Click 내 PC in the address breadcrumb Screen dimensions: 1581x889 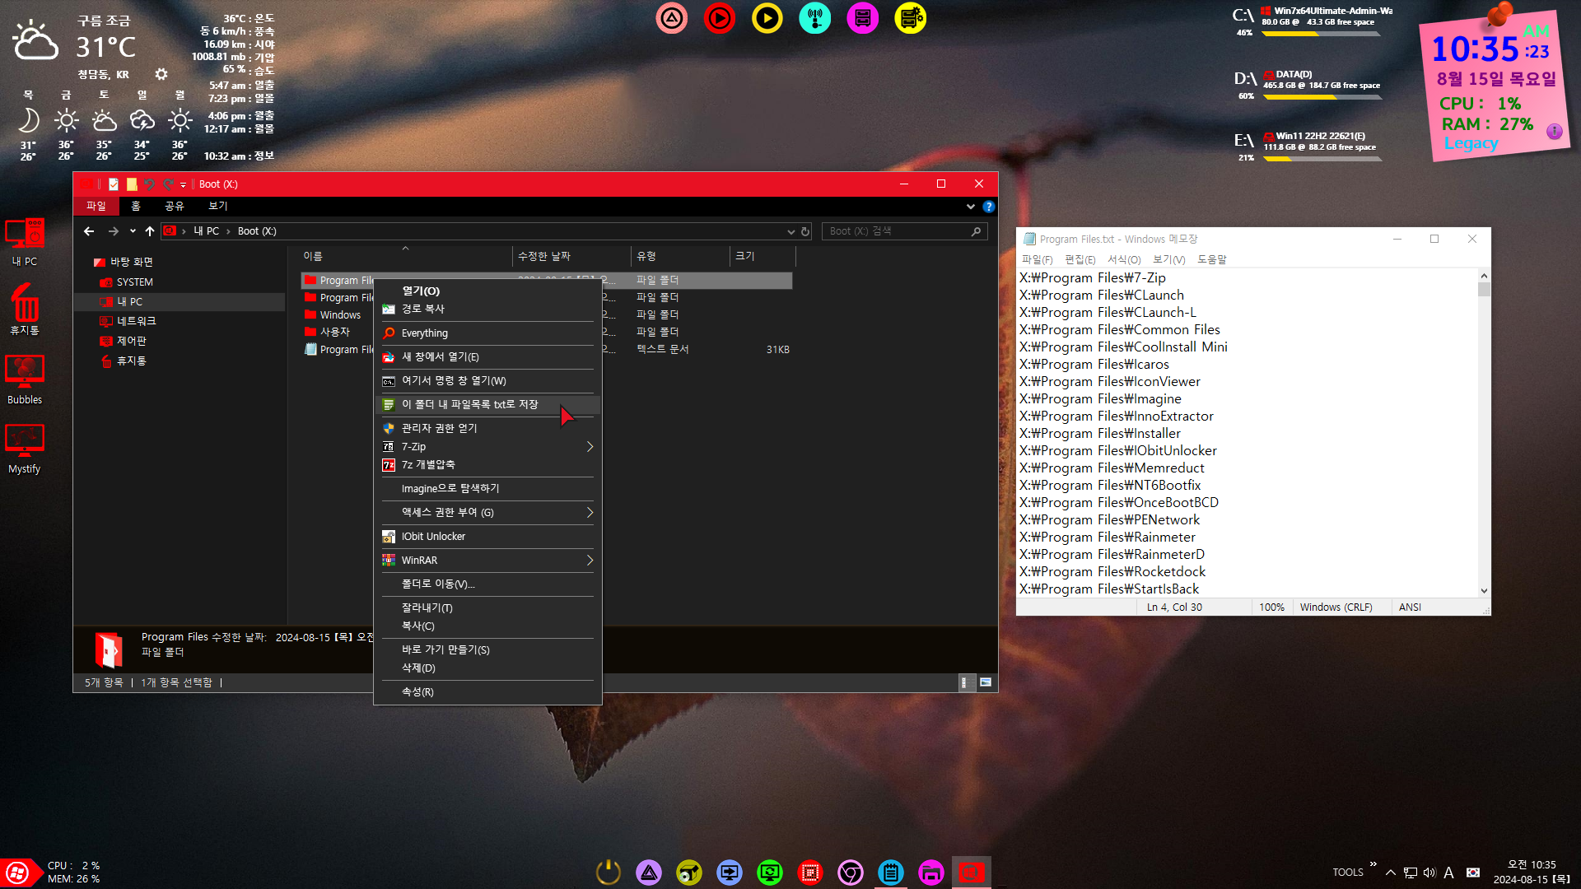206,231
